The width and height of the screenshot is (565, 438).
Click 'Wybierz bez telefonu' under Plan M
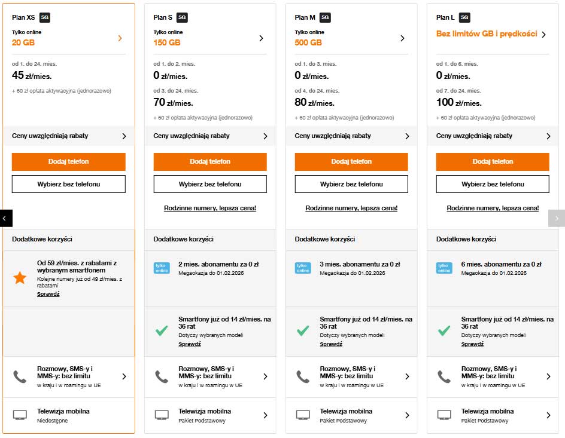pyautogui.click(x=351, y=184)
